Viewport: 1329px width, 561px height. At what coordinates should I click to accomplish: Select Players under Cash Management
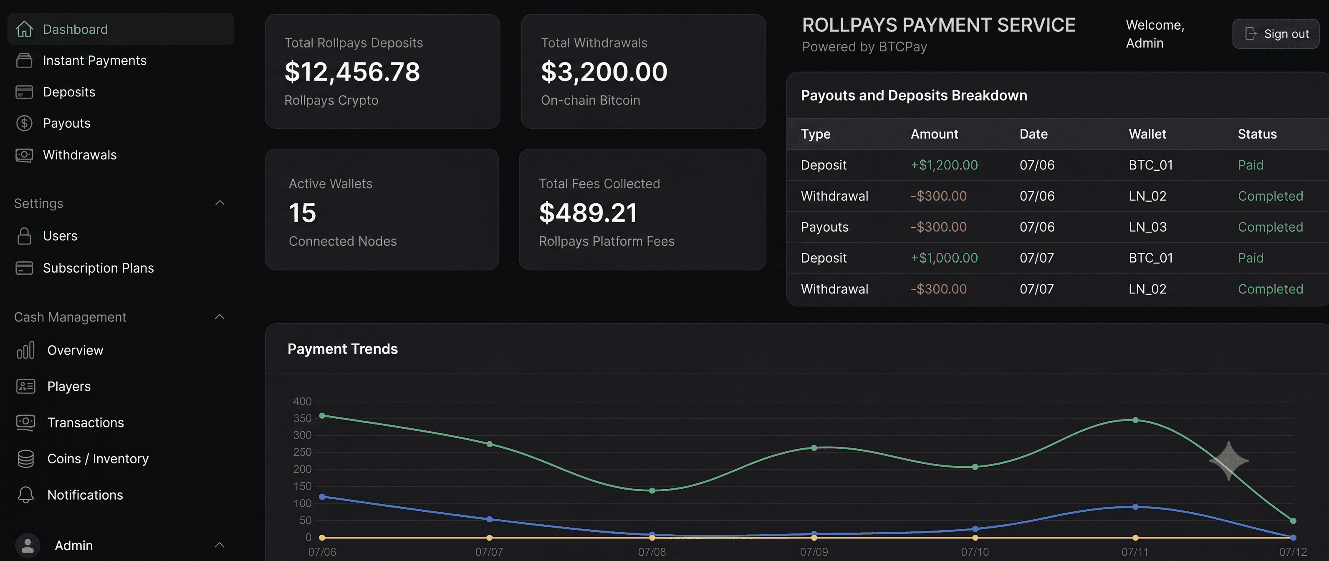click(69, 386)
